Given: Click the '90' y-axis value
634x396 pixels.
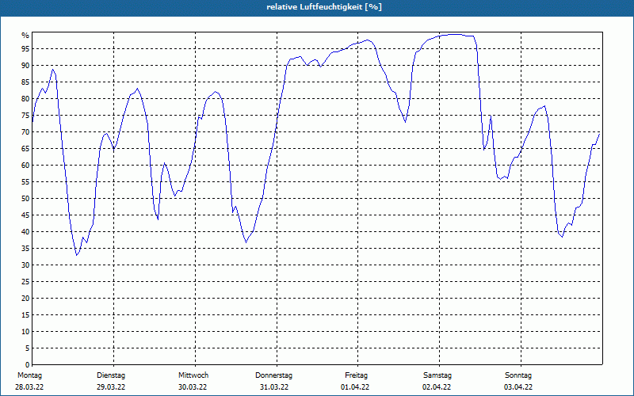Looking at the screenshot, I should 25,66.
